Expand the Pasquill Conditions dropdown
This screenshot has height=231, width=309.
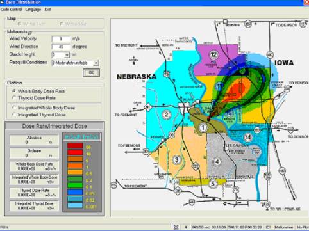pos(96,63)
